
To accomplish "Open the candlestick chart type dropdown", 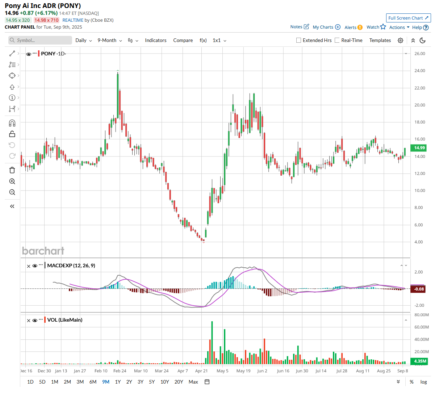I will pyautogui.click(x=133, y=41).
